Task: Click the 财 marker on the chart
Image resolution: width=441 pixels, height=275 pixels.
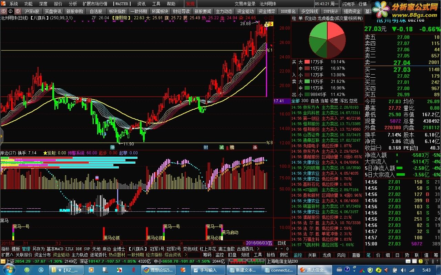Action: [206, 147]
